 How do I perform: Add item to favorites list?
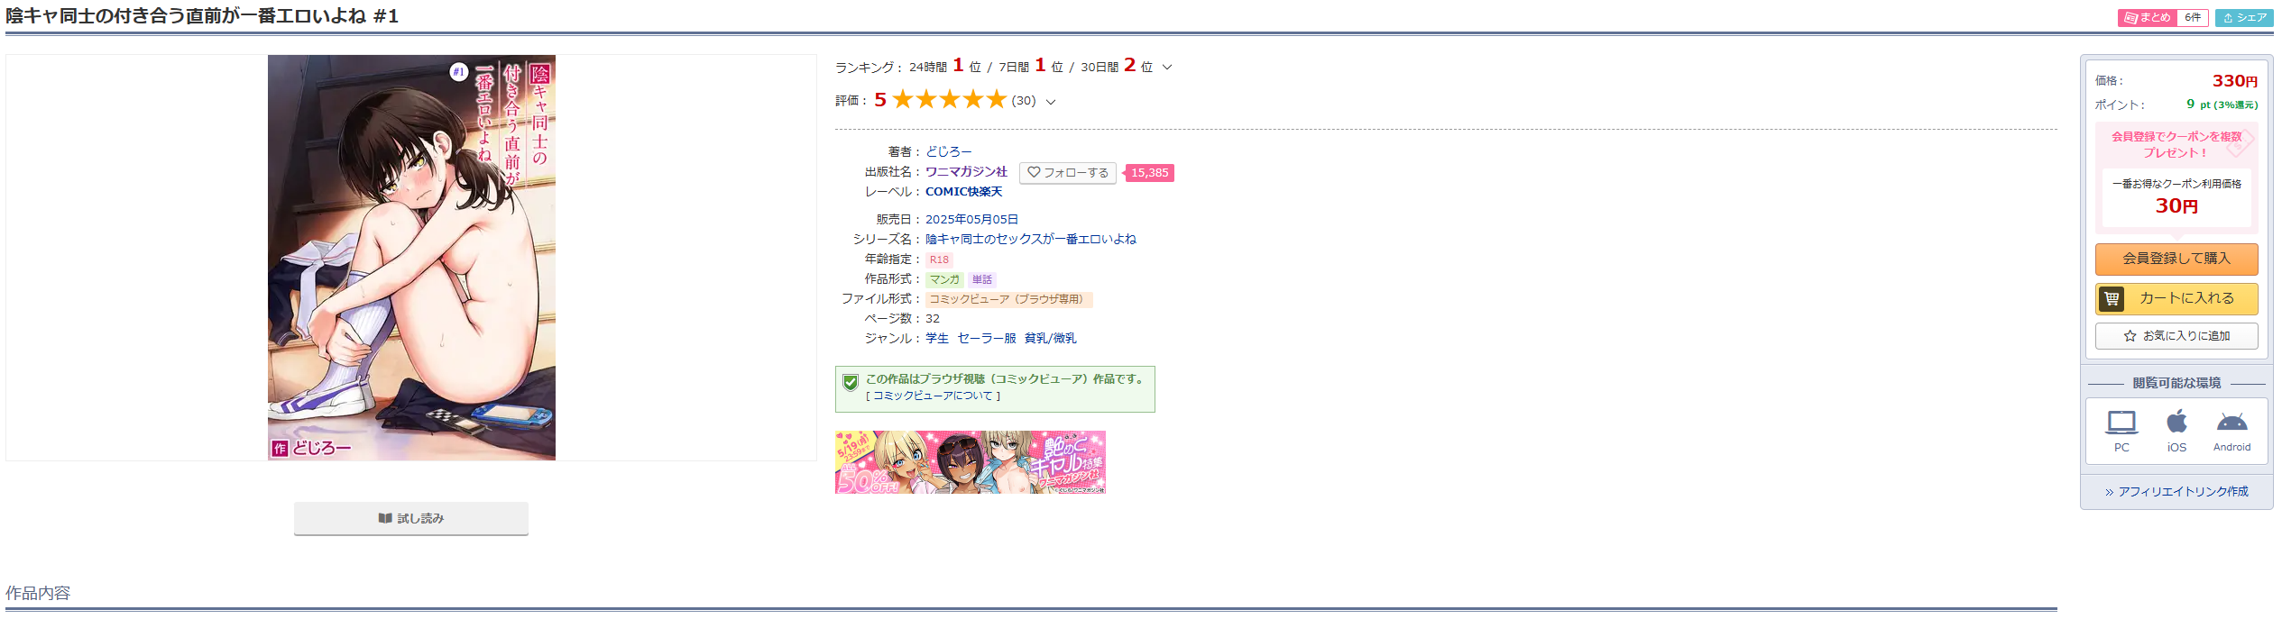pos(2176,336)
